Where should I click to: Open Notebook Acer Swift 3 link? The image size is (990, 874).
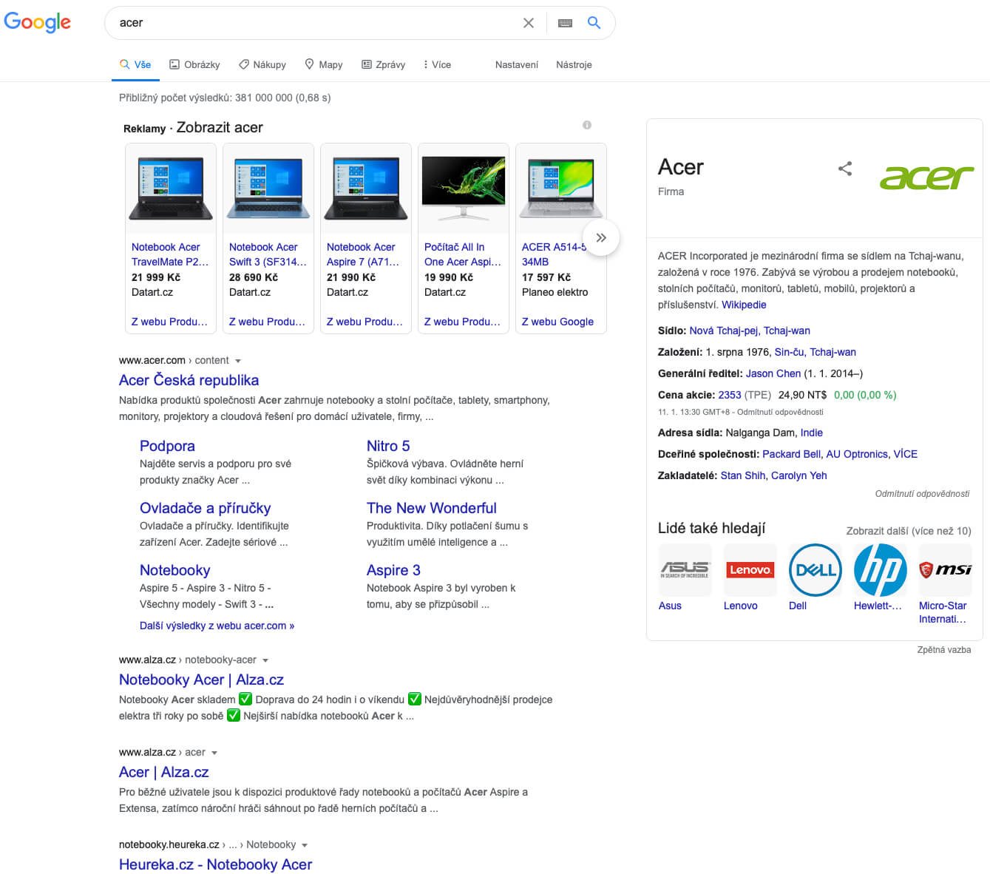pos(268,254)
